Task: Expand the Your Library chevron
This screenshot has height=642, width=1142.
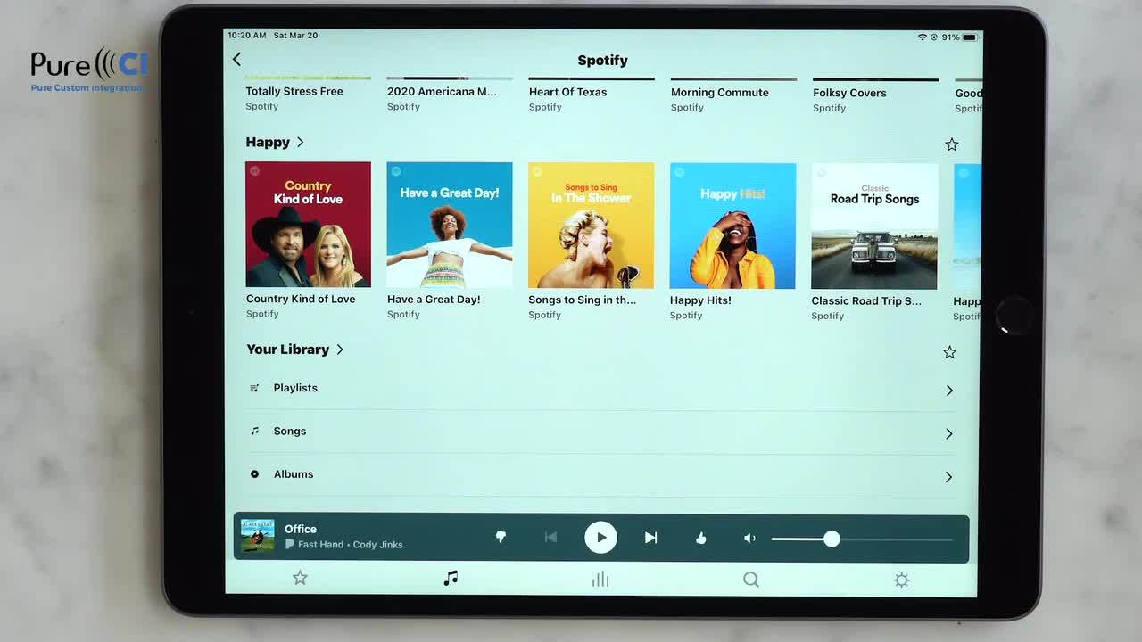Action: 340,350
